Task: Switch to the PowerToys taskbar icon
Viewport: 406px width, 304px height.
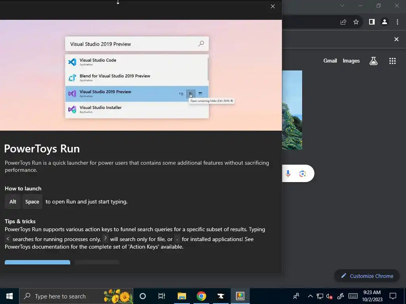Action: tap(240, 296)
